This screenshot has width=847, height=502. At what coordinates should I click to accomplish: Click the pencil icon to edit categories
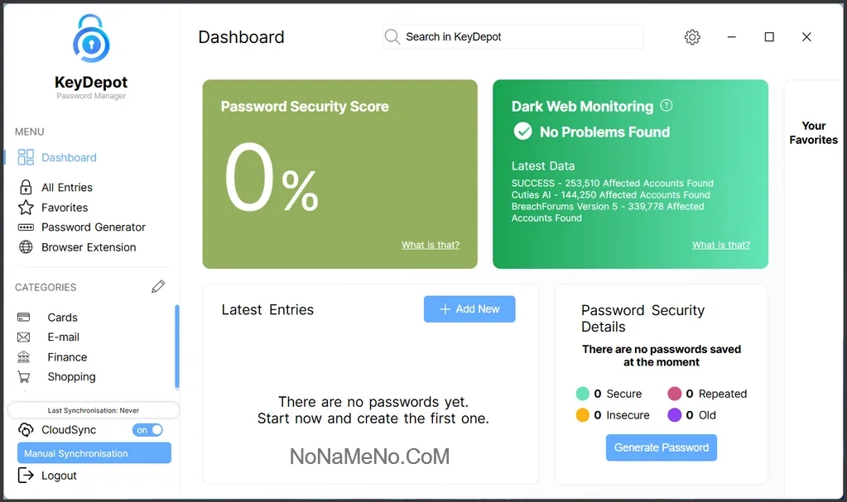tap(158, 287)
